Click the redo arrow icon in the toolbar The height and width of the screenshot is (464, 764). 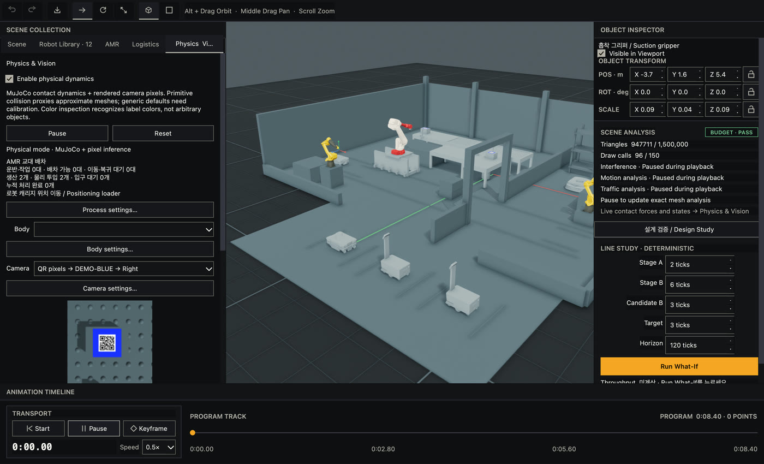[32, 10]
